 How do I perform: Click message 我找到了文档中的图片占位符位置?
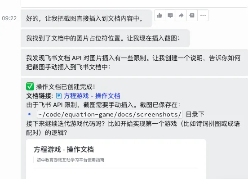[x=105, y=38]
